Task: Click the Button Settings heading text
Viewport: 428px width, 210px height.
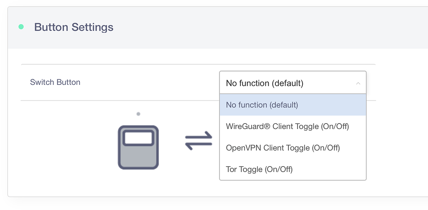Action: (x=74, y=27)
